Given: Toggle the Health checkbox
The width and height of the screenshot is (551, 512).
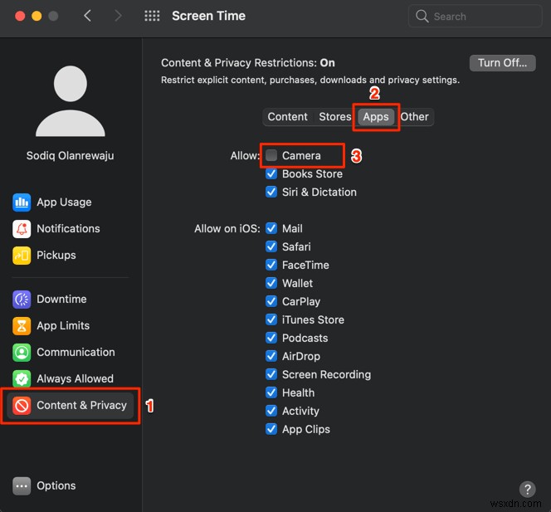Looking at the screenshot, I should coord(271,393).
